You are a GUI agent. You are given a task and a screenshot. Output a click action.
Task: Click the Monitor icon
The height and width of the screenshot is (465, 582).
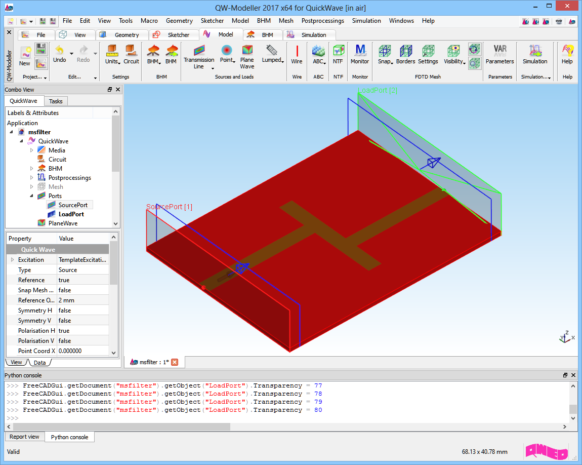click(360, 50)
